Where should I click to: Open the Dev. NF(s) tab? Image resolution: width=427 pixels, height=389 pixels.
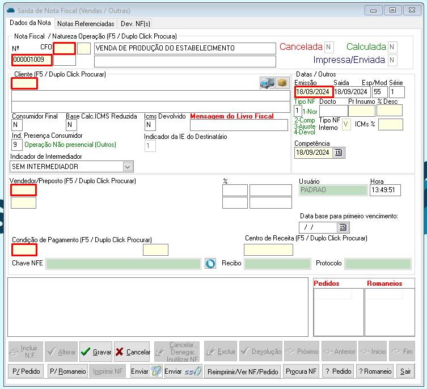tap(136, 24)
